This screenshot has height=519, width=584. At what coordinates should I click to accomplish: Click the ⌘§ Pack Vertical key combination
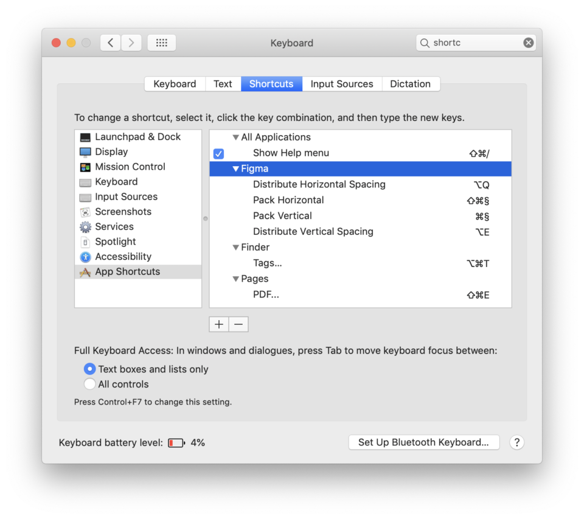(x=482, y=217)
